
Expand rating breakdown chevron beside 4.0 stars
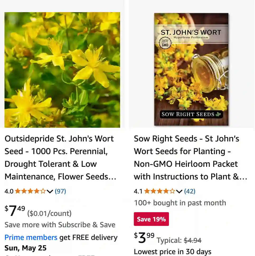[50, 191]
